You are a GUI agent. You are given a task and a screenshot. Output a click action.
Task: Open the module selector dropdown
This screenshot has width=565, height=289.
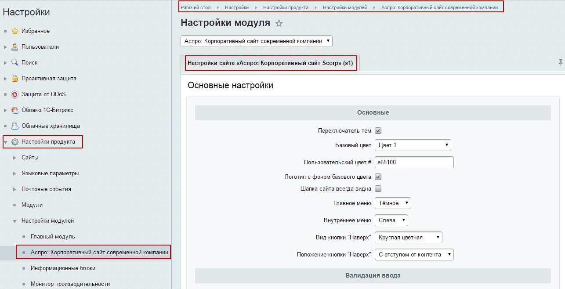257,41
